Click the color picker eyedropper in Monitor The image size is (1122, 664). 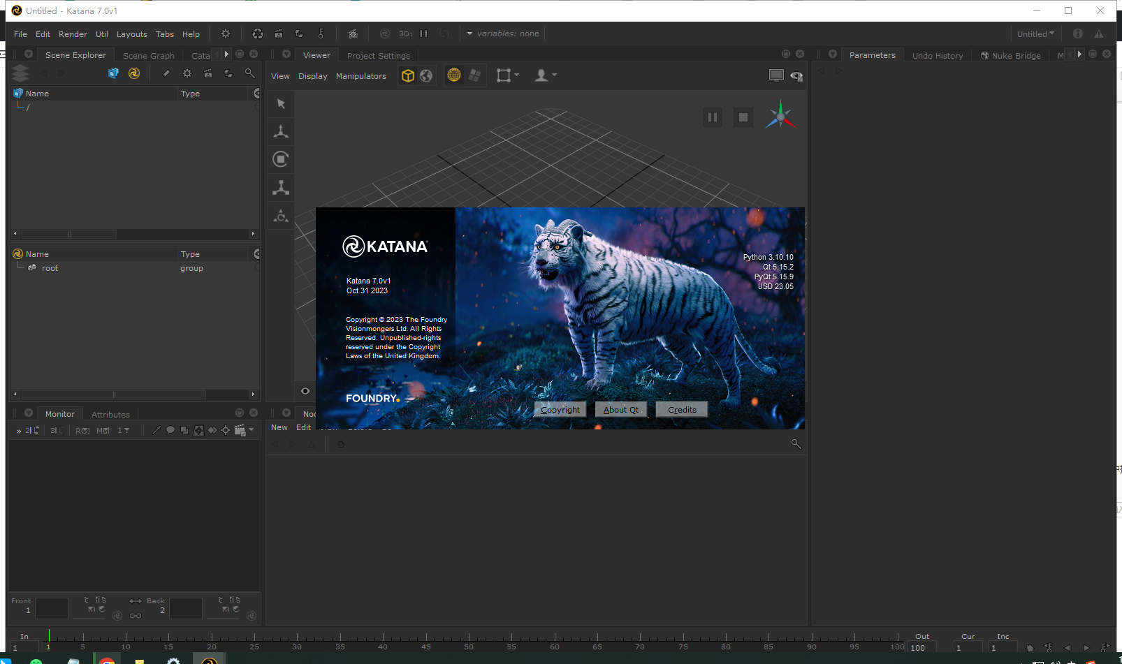(156, 430)
